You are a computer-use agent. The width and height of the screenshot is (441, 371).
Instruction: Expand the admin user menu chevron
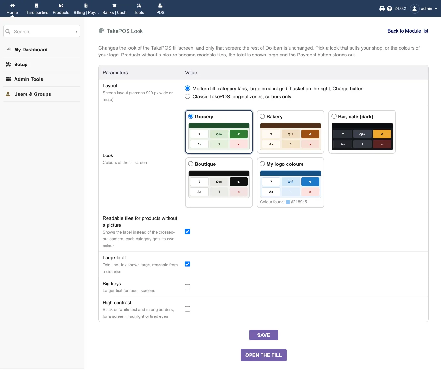(x=436, y=9)
